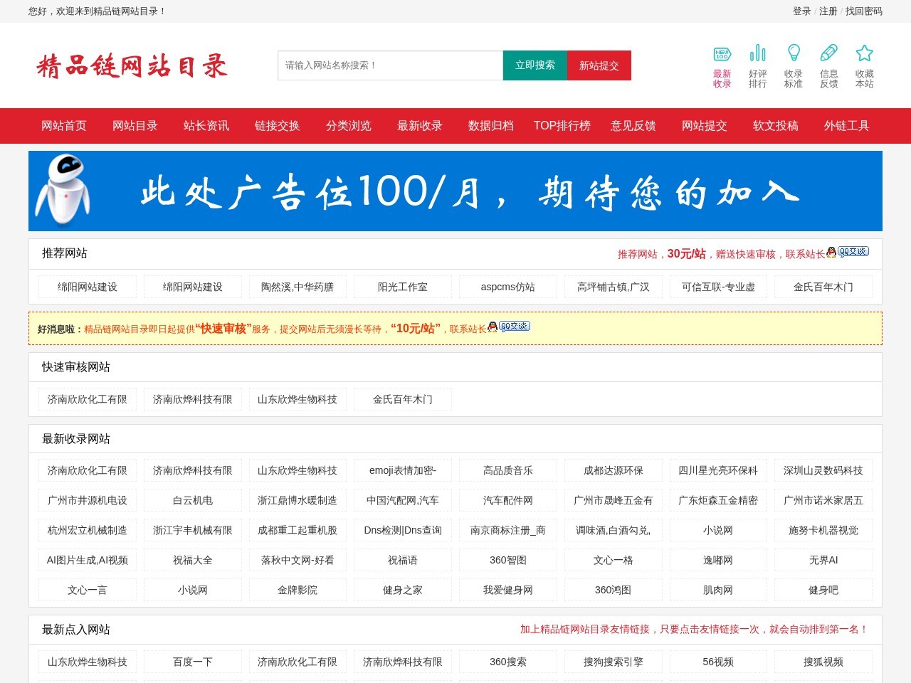
Task: Open the 登录 link
Action: [x=802, y=11]
